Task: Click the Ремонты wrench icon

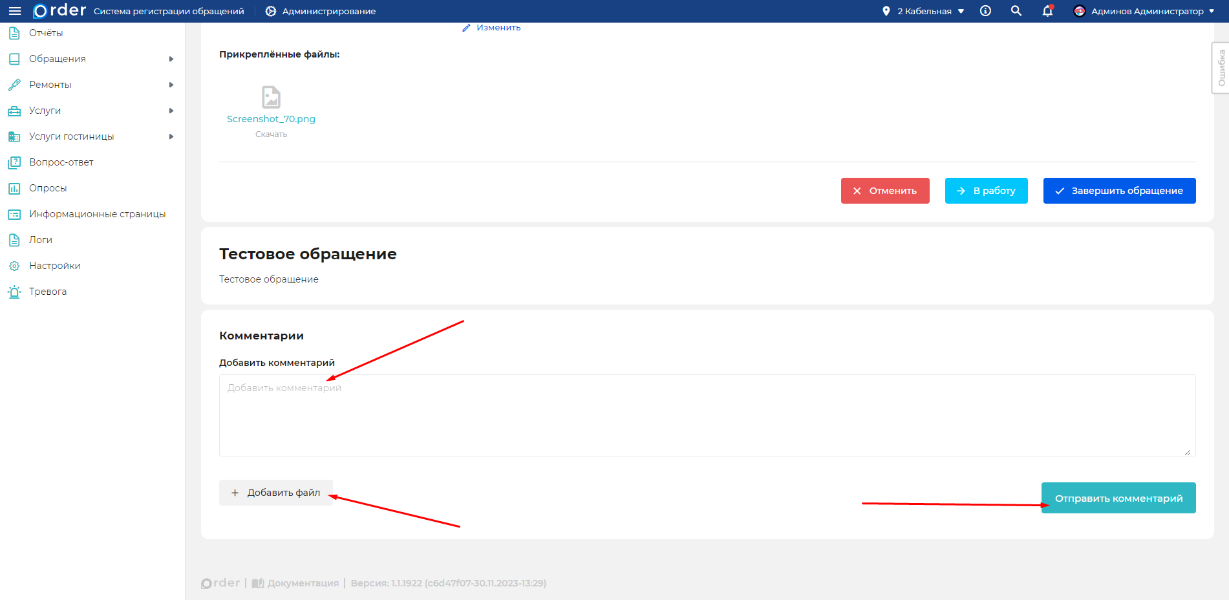Action: [x=14, y=85]
